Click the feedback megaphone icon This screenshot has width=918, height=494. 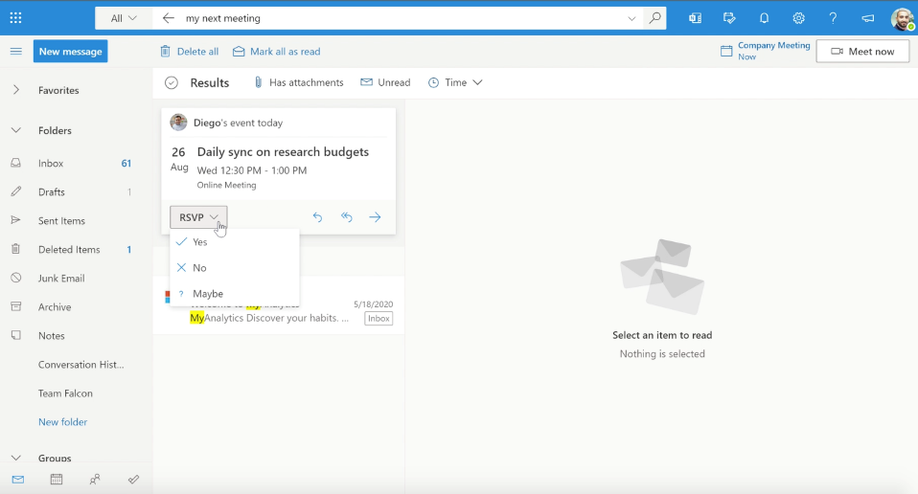click(x=867, y=18)
